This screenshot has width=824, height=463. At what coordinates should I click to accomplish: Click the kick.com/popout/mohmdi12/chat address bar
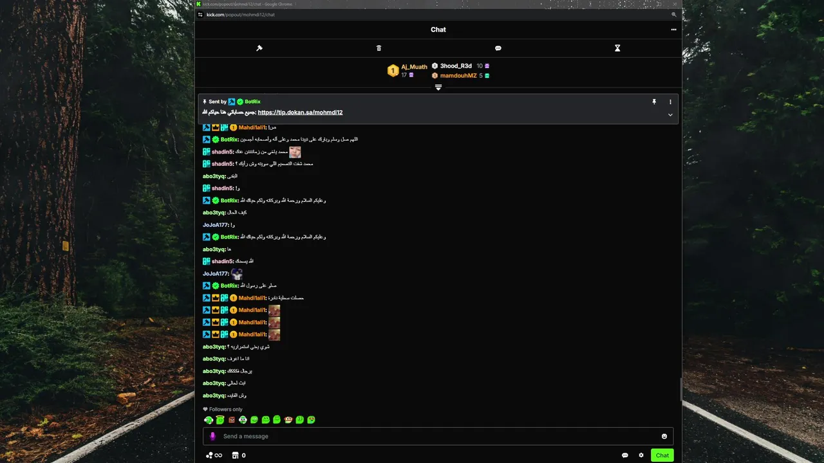[x=241, y=14]
